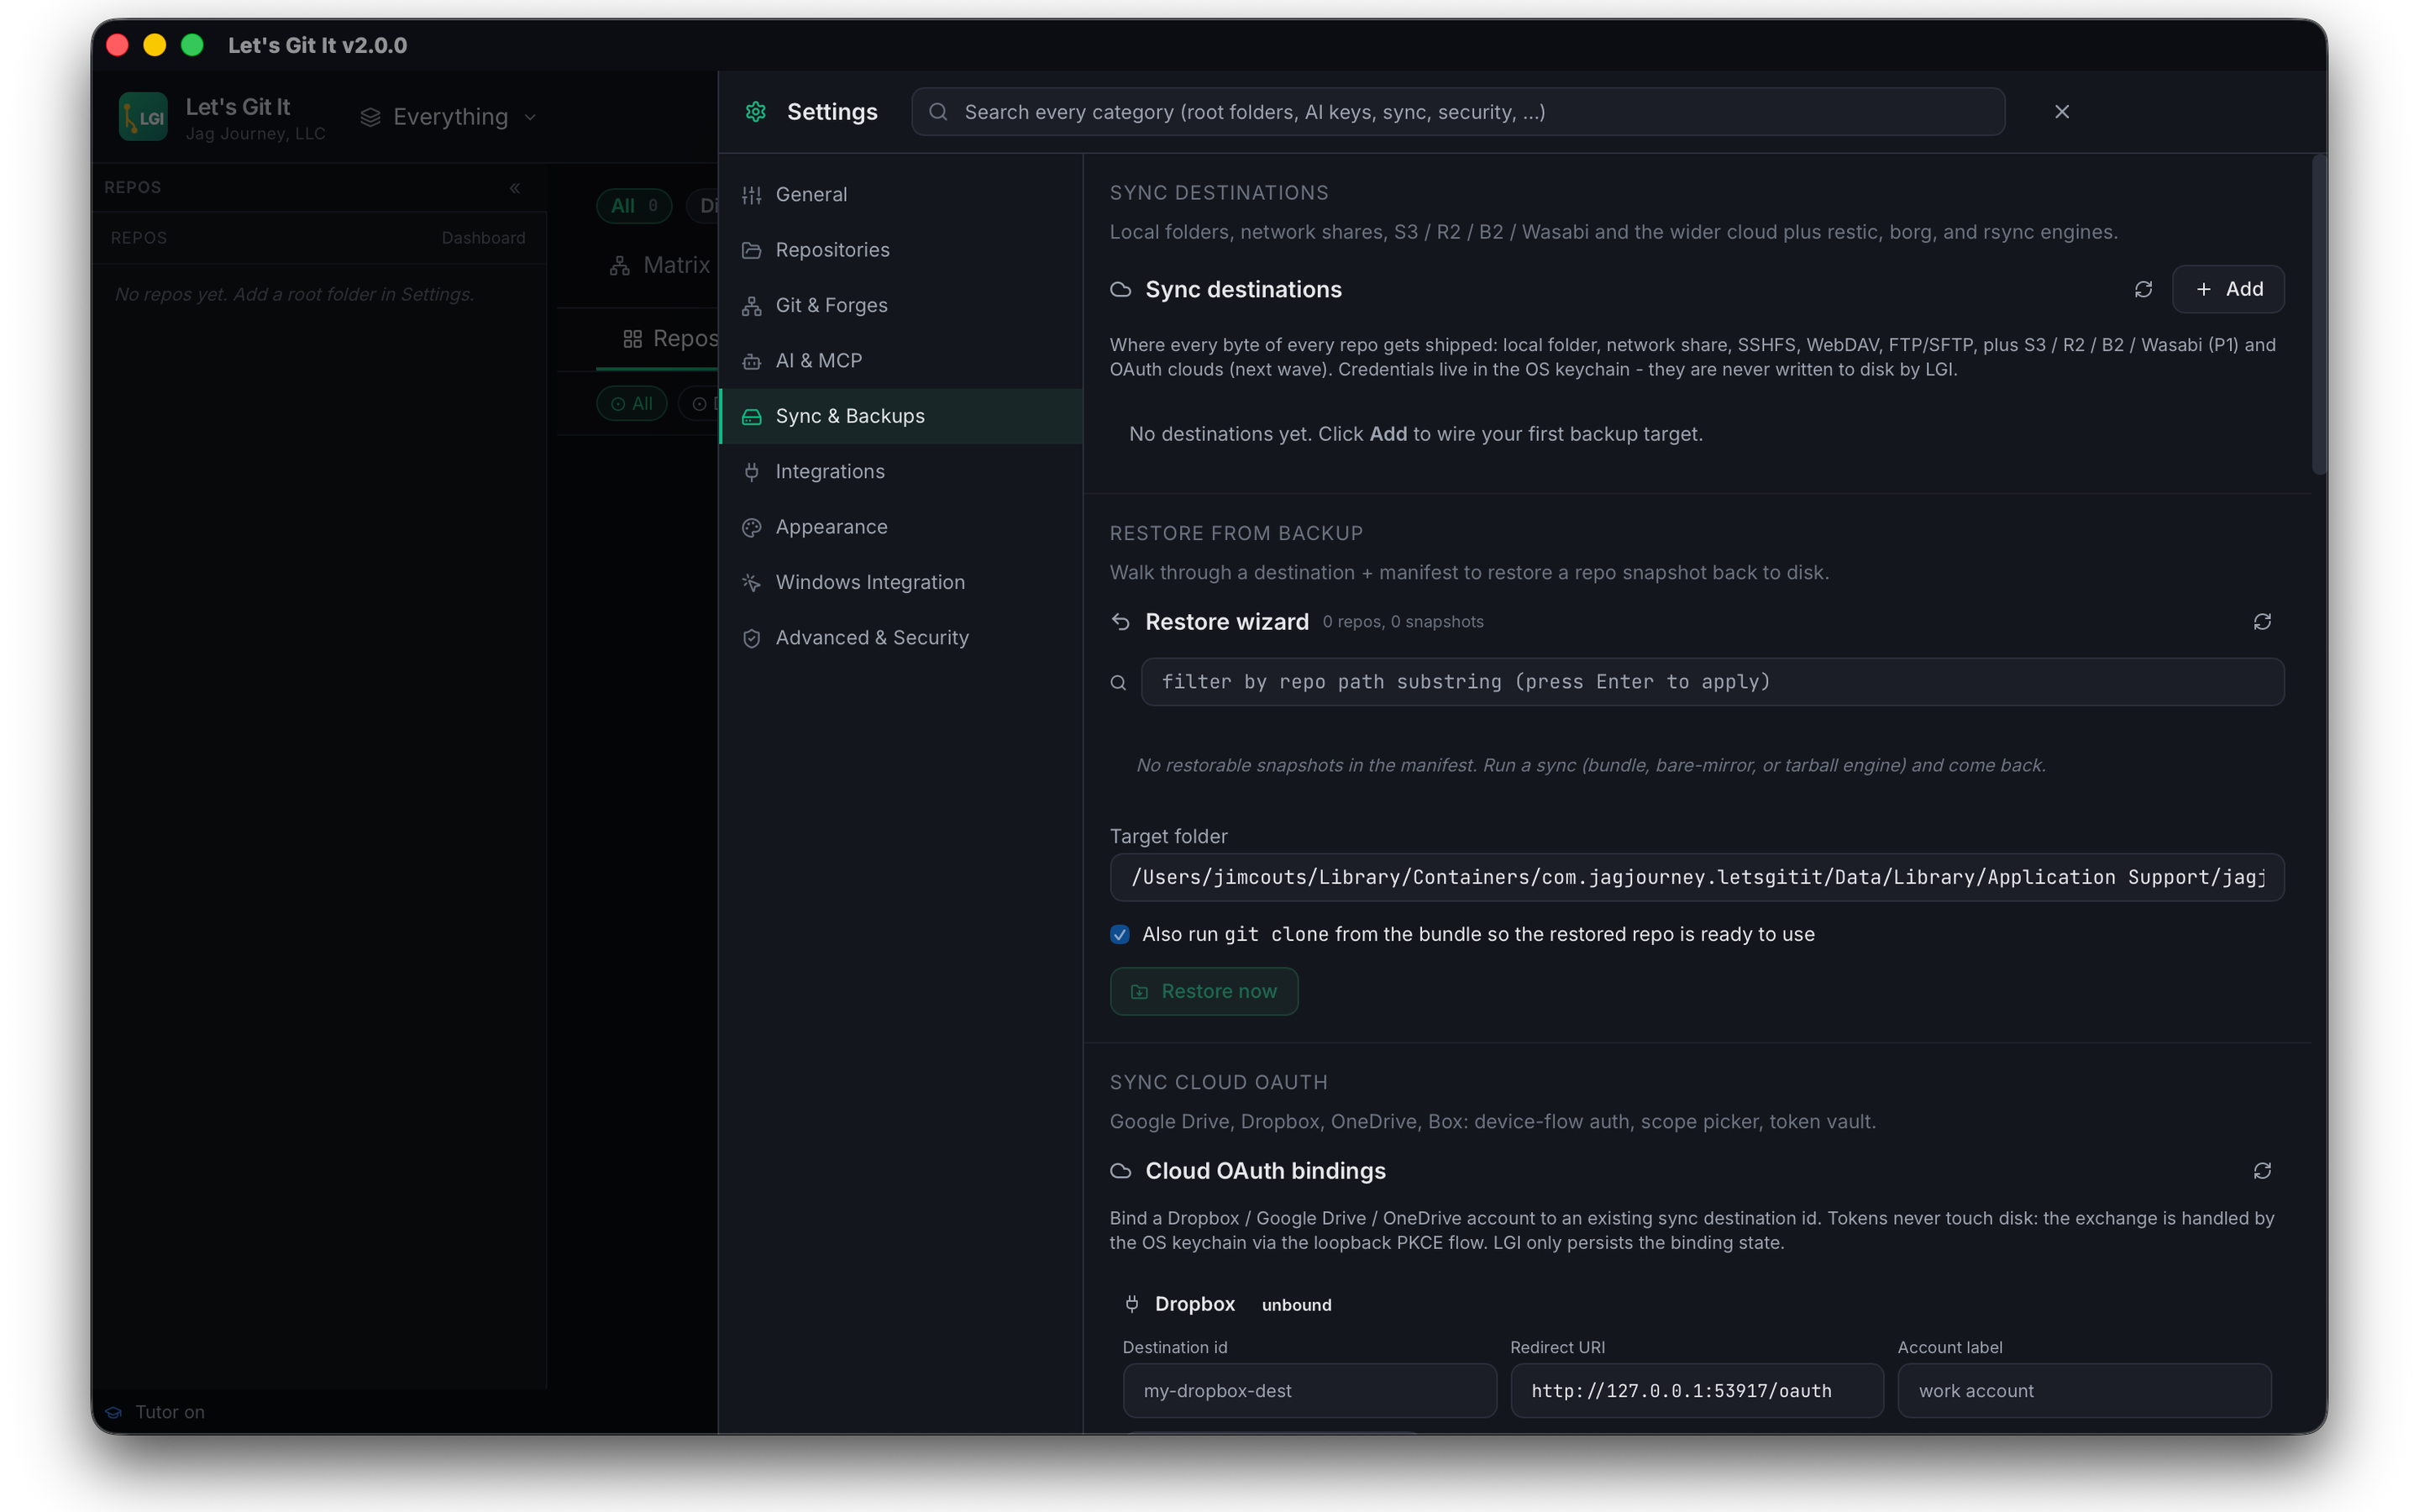Close the Settings panel
Image resolution: width=2419 pixels, height=1512 pixels.
click(x=2061, y=112)
